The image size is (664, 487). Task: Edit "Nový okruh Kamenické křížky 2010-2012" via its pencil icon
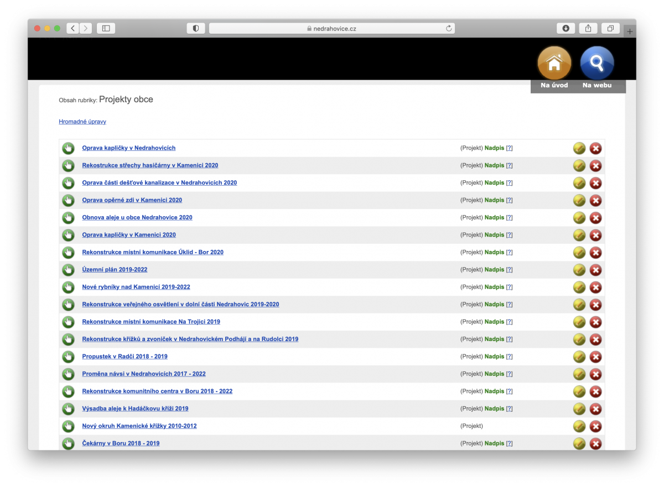click(579, 426)
